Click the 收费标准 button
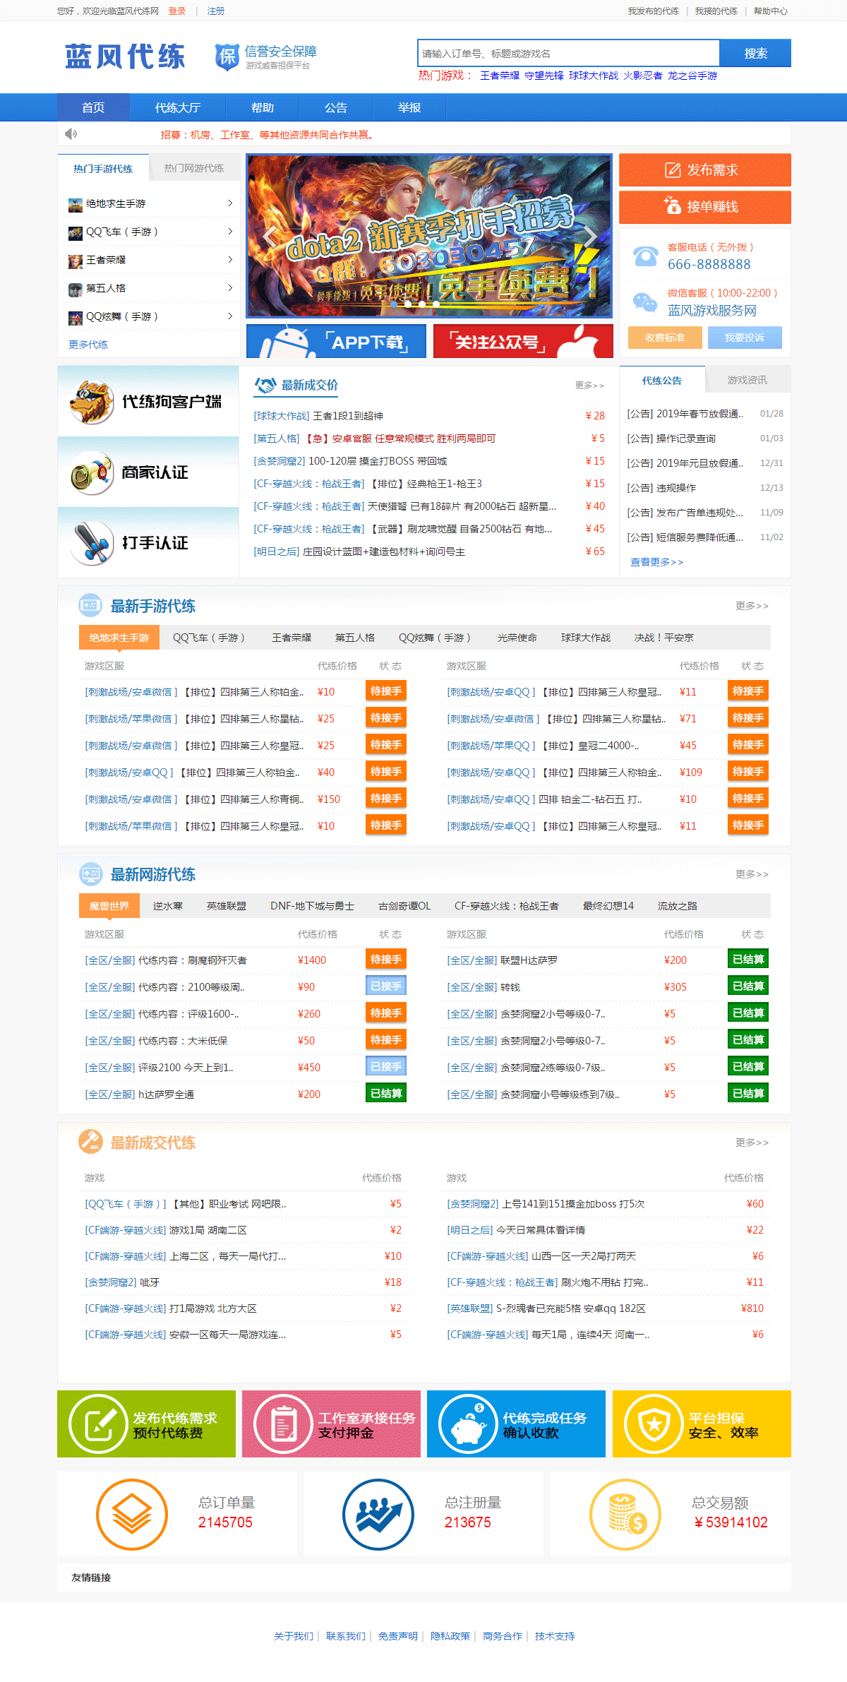Screen dimensions: 847x1682 tap(665, 338)
